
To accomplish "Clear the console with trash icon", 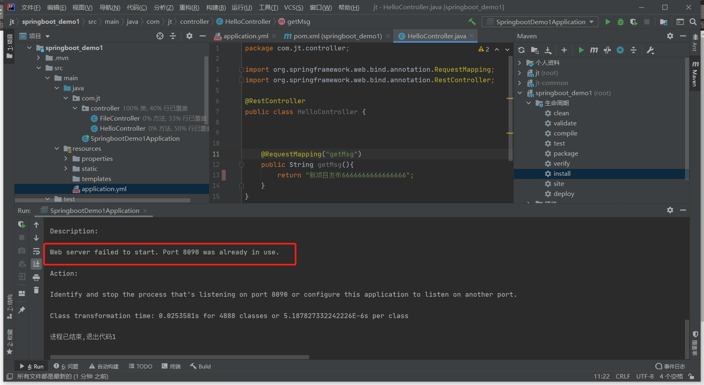I will (x=36, y=290).
